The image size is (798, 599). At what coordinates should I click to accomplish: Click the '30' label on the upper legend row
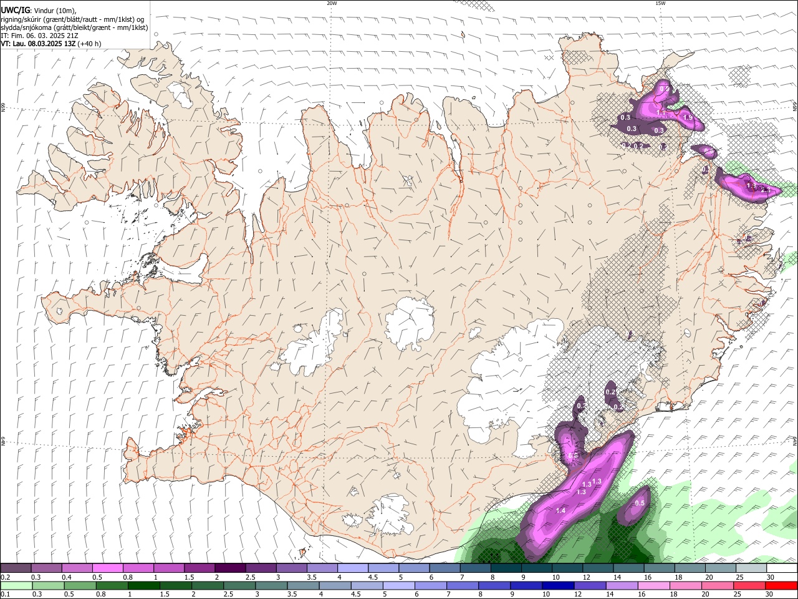pyautogui.click(x=770, y=577)
